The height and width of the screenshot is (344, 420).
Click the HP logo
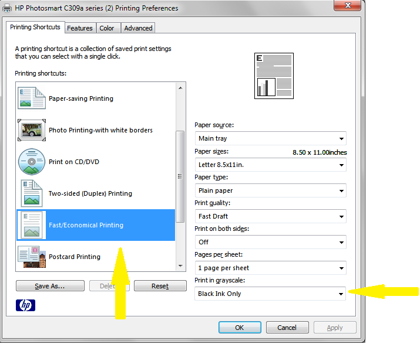click(x=25, y=305)
